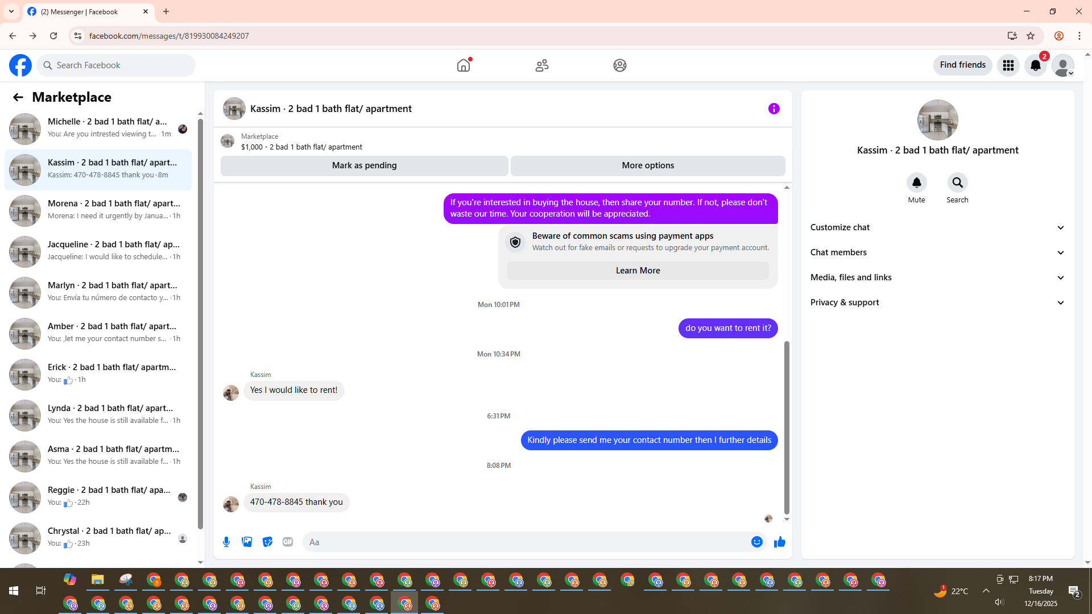Open Asma's conversation
The image size is (1092, 614).
(x=98, y=457)
